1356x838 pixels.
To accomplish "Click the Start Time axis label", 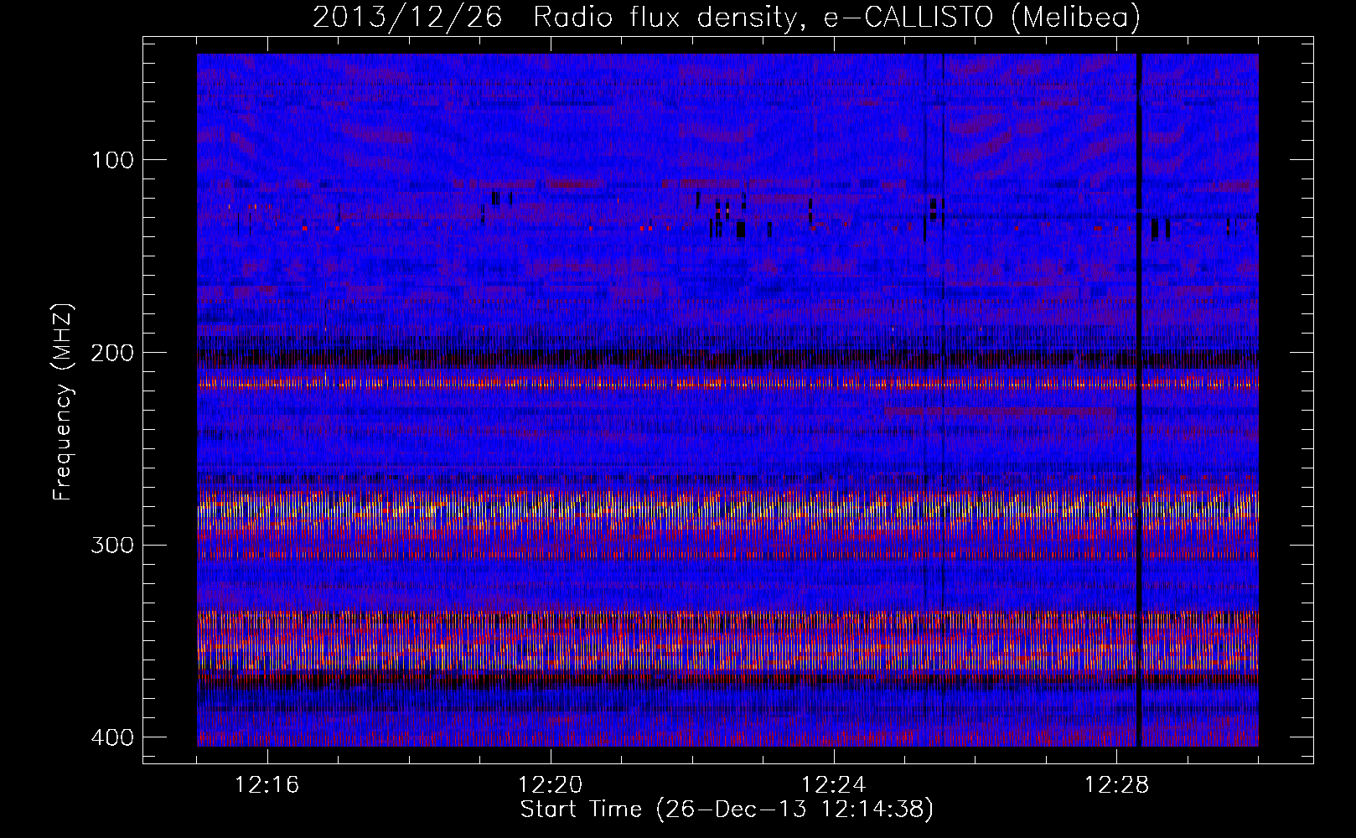I will (727, 810).
